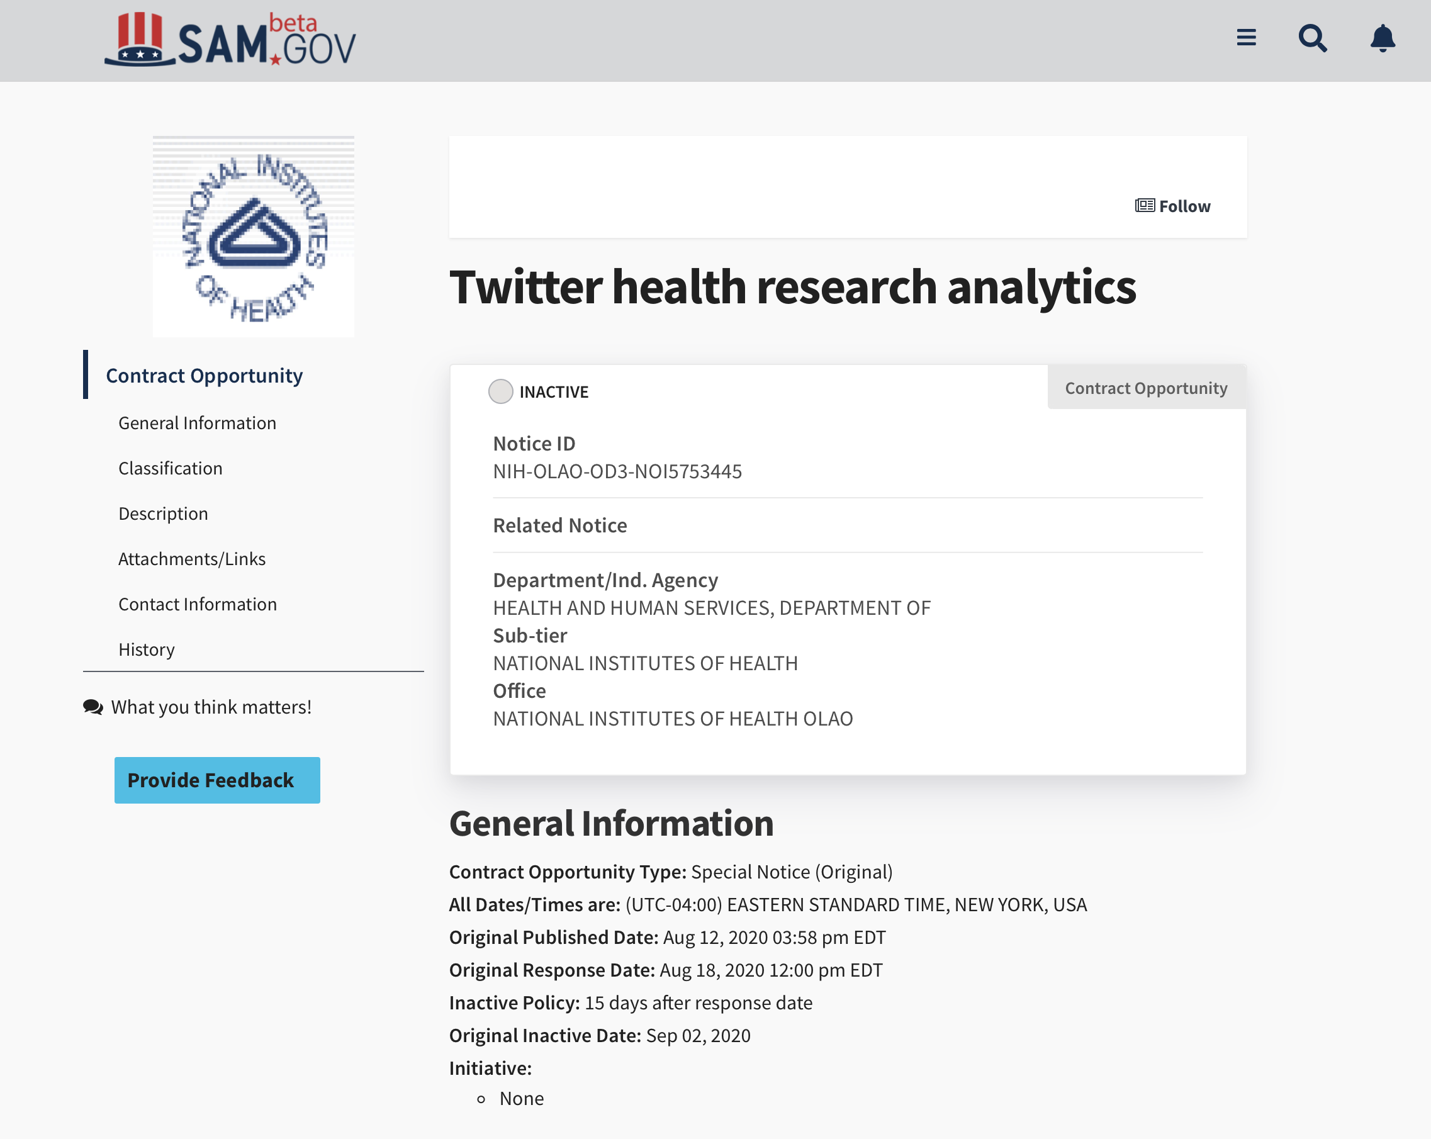Click the search magnifier icon
The image size is (1431, 1139).
[x=1312, y=38]
